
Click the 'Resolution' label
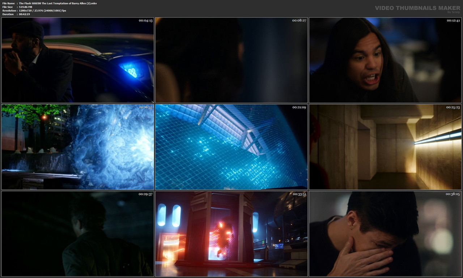point(9,10)
